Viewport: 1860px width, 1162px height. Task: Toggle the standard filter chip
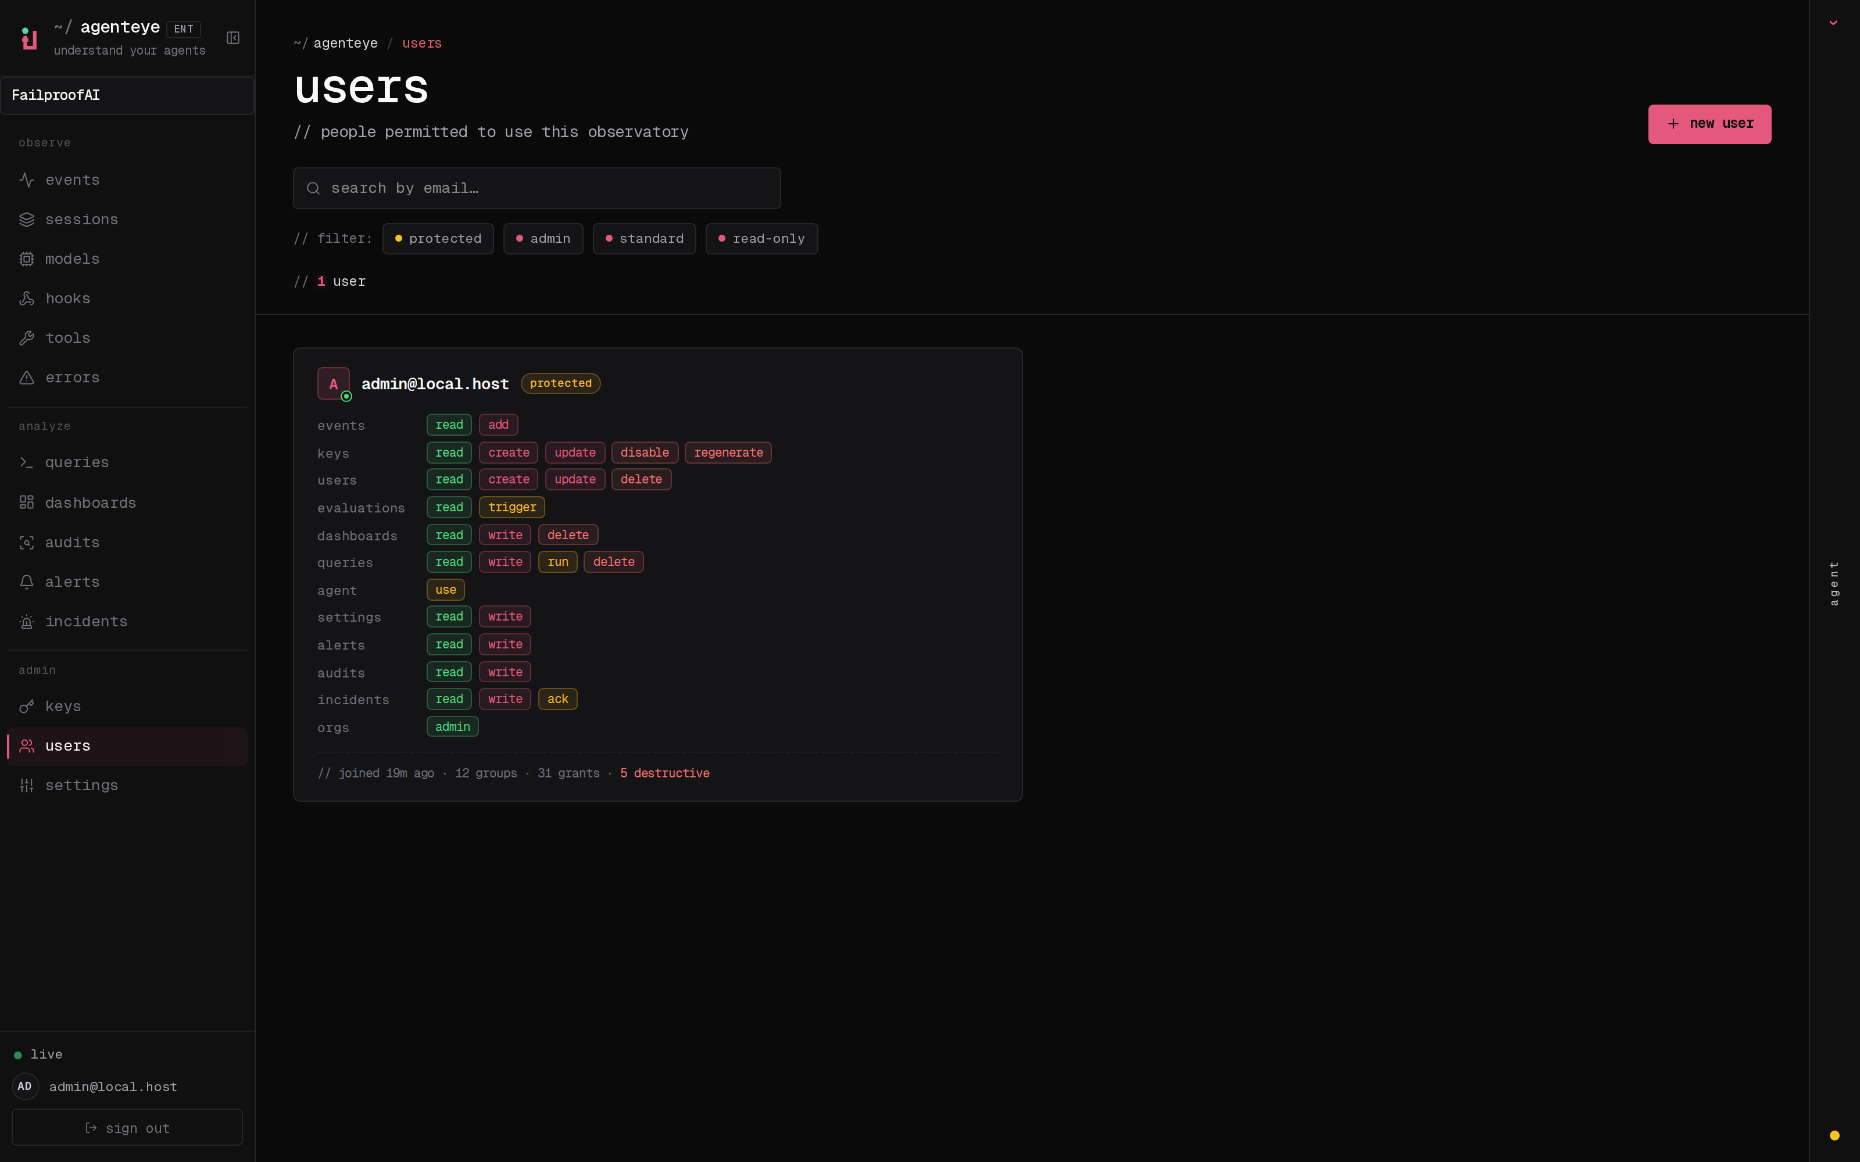pos(644,239)
